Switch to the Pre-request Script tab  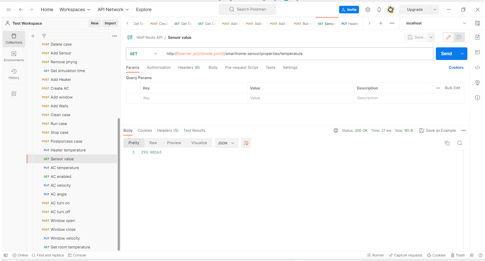click(x=242, y=68)
